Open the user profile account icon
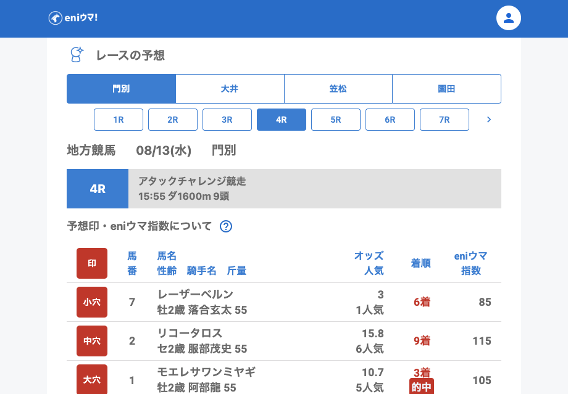The image size is (568, 394). click(x=508, y=18)
